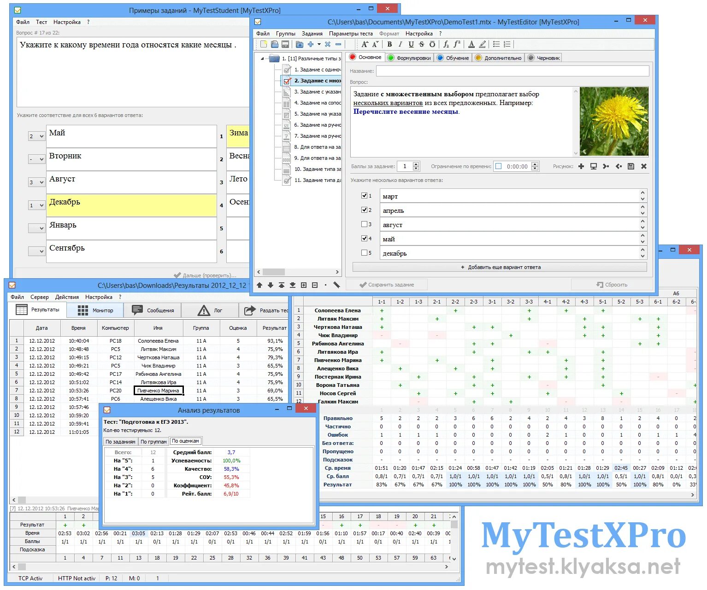This screenshot has width=707, height=590.
Task: Click the Сбросить button
Action: click(x=612, y=285)
